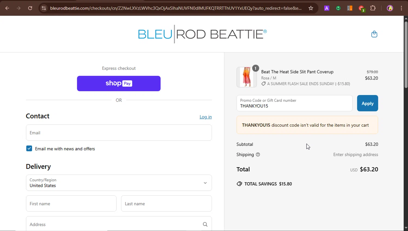Viewport: 408px width, 231px height.
Task: Open the purple A extension
Action: (327, 8)
